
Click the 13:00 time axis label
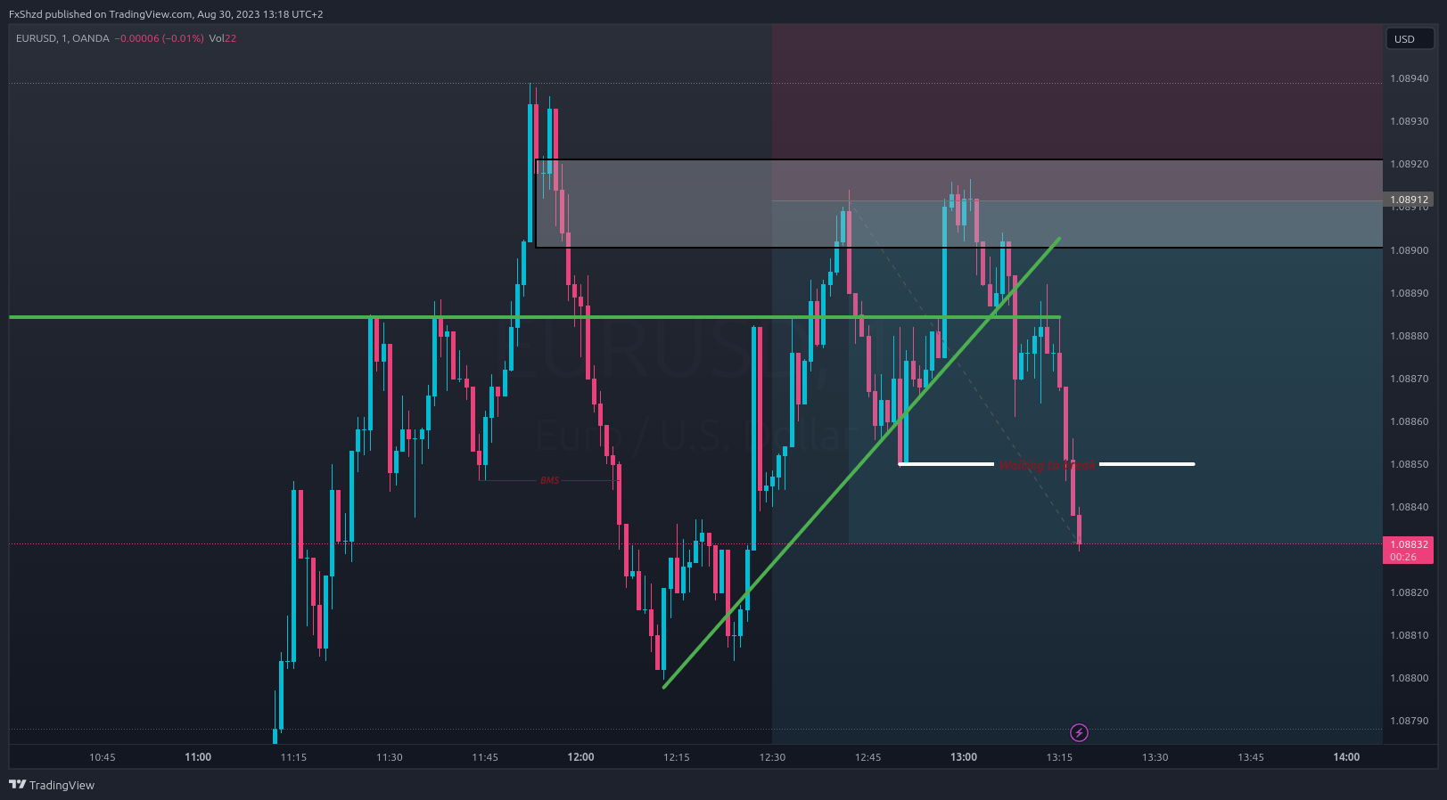pyautogui.click(x=964, y=757)
